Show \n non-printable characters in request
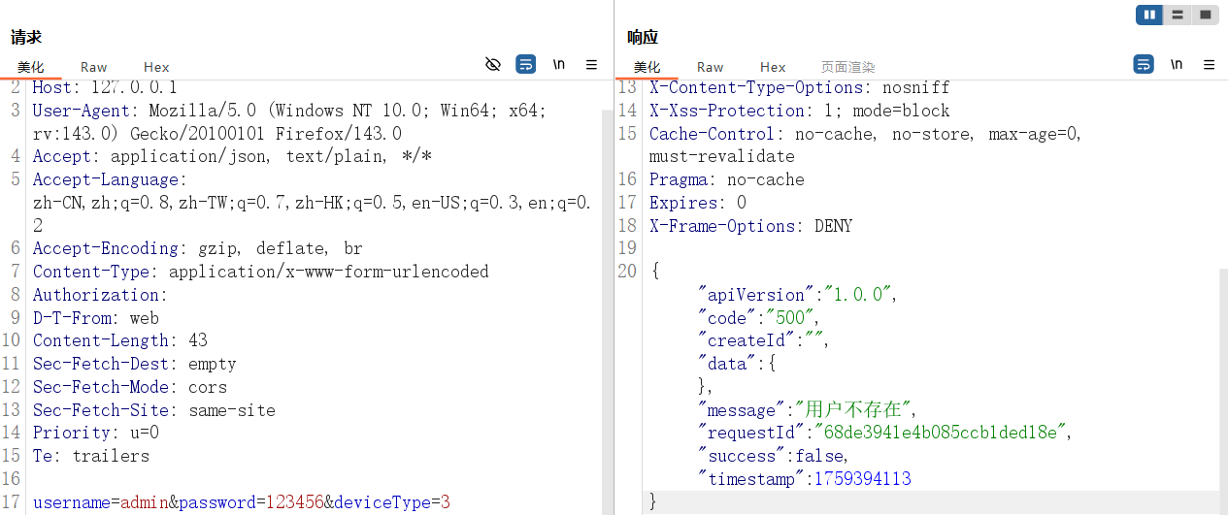 tap(558, 65)
